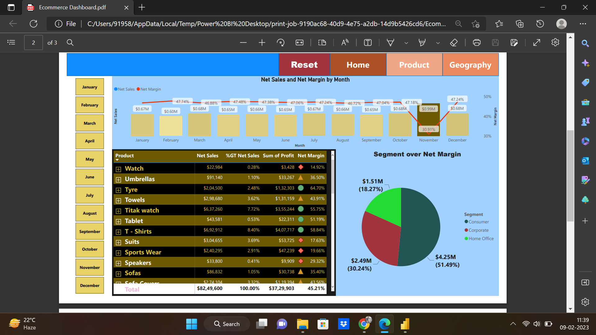Click the Find in PDF magnifier
Viewport: 596px width, 335px height.
pos(70,42)
